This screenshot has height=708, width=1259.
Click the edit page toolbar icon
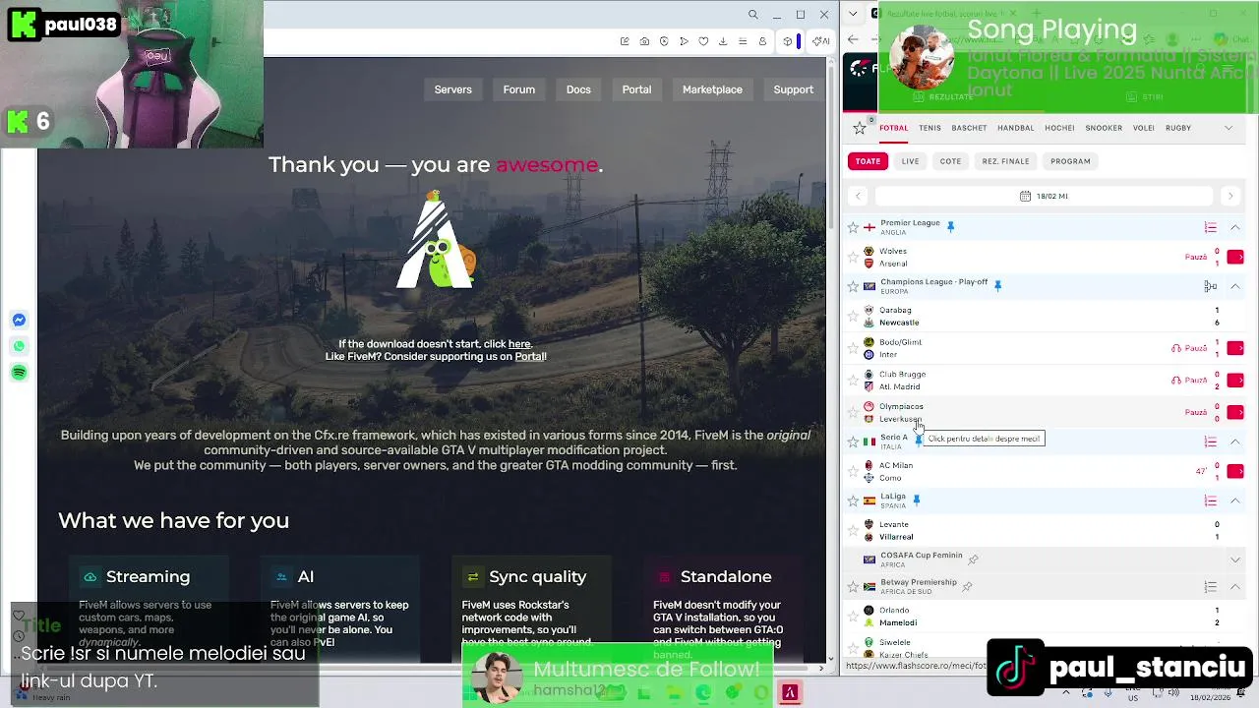[625, 41]
